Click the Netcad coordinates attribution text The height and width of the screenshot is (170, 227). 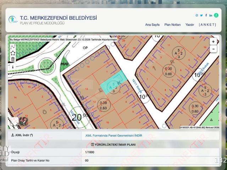click(x=199, y=127)
